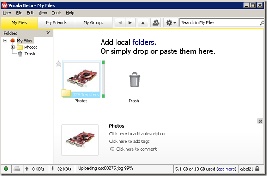Click the '0 KB/s' upload rate
The height and width of the screenshot is (176, 267).
38,169
